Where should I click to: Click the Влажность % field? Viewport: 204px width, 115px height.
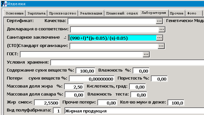pyautogui.click(x=141, y=71)
